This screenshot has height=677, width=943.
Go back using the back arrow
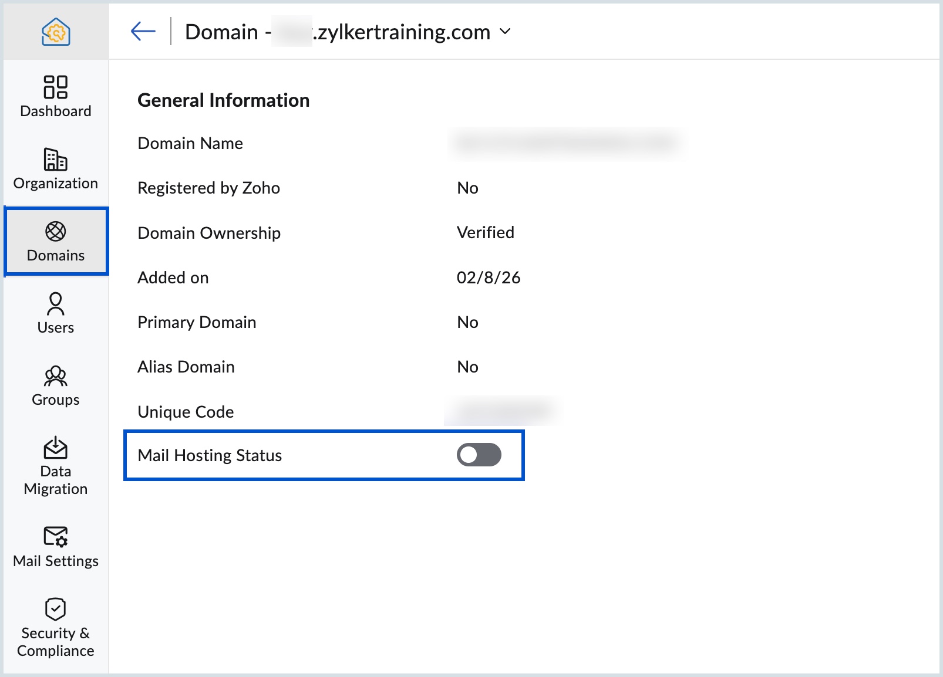coord(143,31)
